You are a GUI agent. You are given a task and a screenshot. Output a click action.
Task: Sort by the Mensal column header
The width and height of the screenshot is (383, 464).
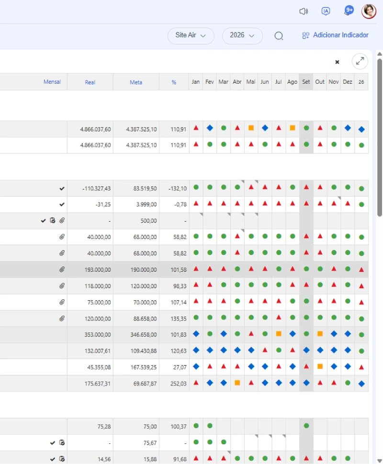pyautogui.click(x=52, y=82)
